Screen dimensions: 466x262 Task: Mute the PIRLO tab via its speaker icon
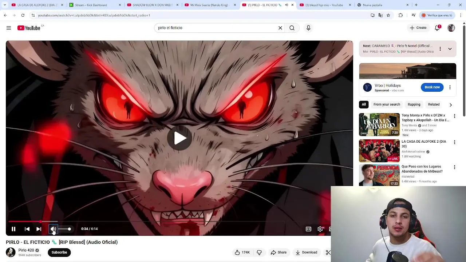287,5
